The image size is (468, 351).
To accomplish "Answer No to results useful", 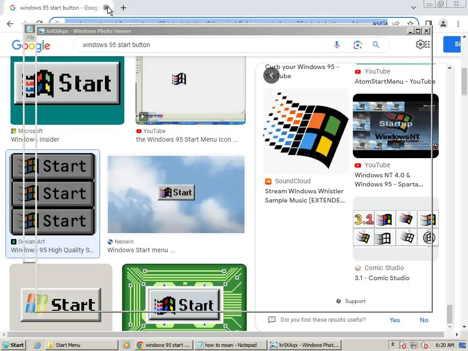I will [424, 320].
